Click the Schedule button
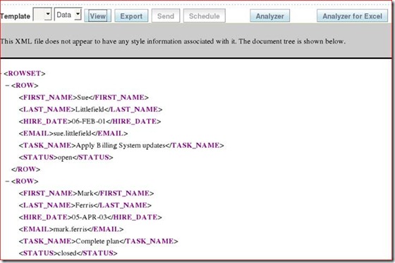This screenshot has height=263, width=395. tap(205, 16)
